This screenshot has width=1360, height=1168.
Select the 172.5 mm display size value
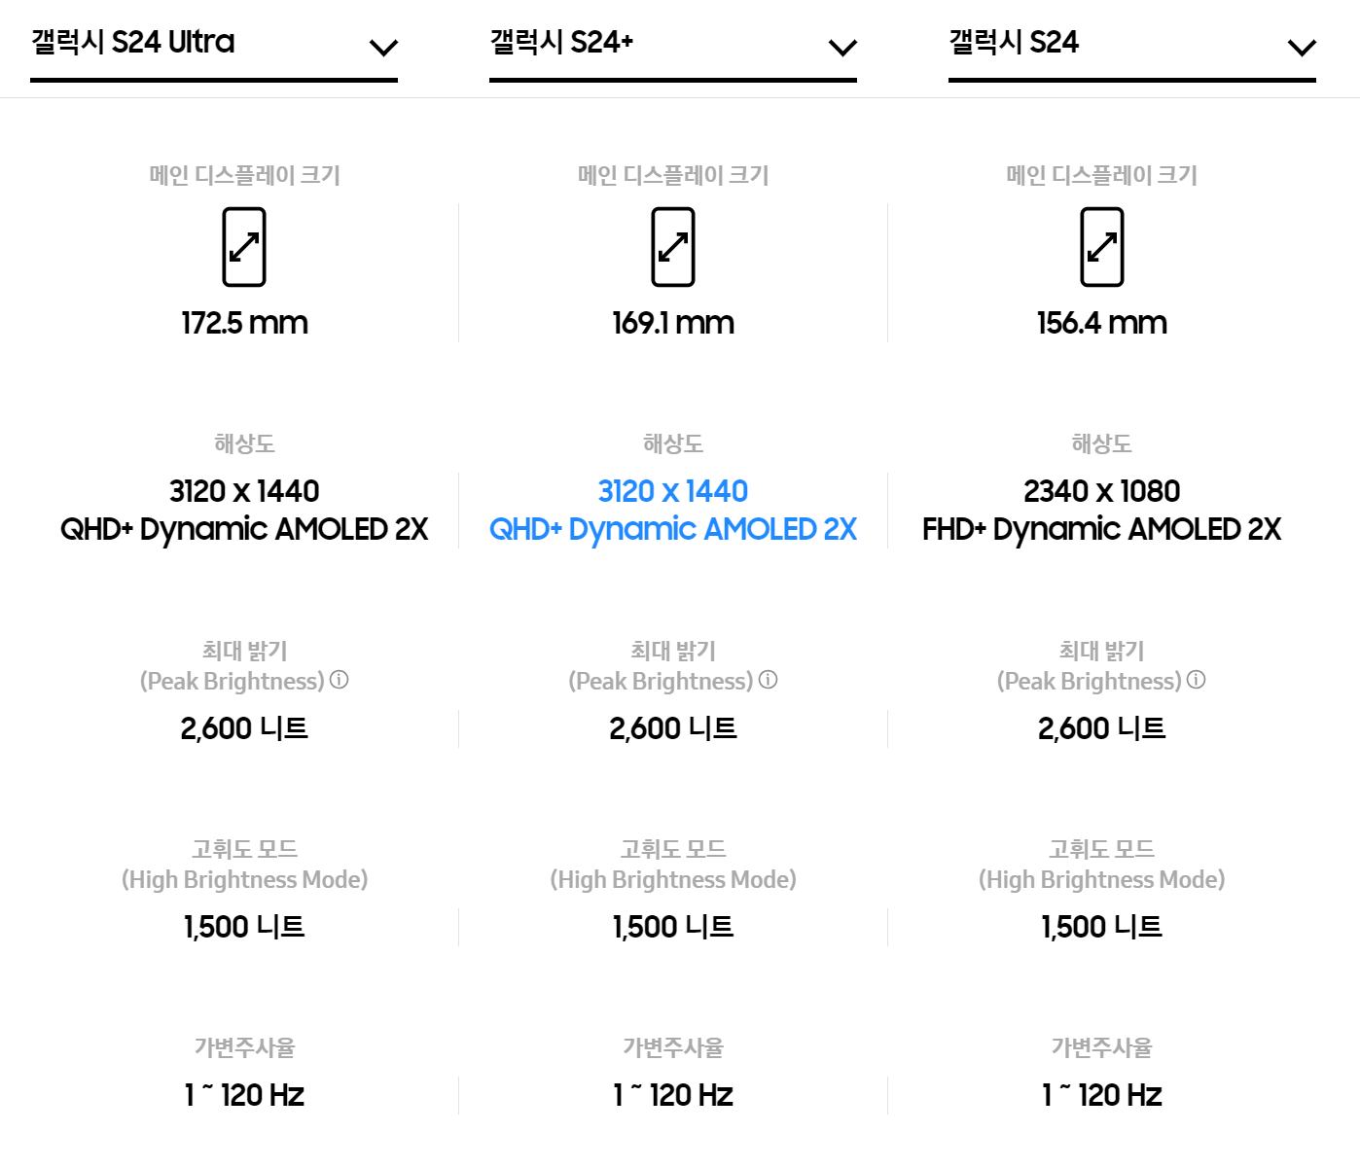[x=244, y=323]
